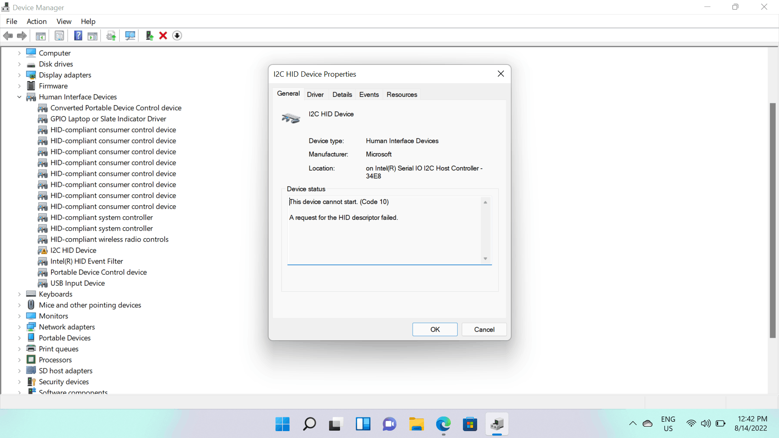Click the Enable device green arrow icon
The image size is (779, 438).
pos(149,36)
